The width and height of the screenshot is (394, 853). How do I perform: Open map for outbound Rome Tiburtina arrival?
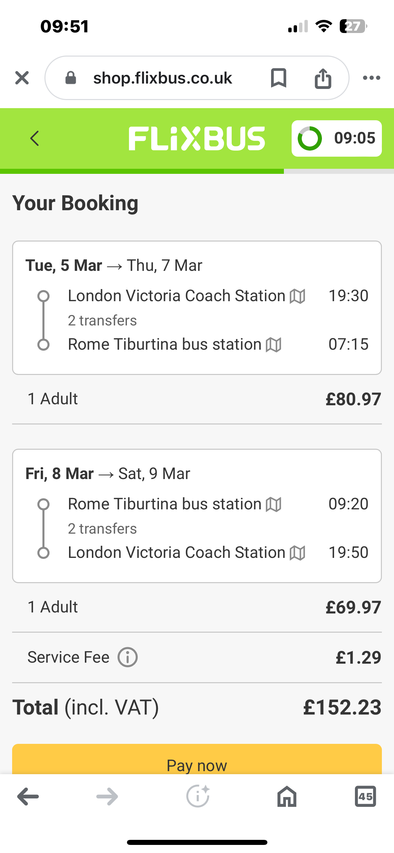[x=273, y=345]
